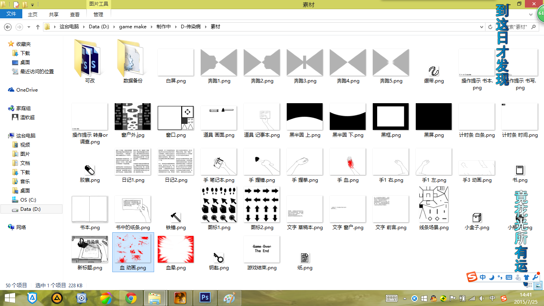Viewport: 544px width, 306px height.
Task: Open OS (C:) drive in sidebar
Action: 28,200
